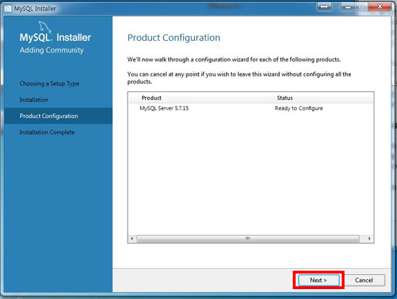Select the Choosing a Setup Type step
Screen dimensions: 397x299
click(x=50, y=83)
